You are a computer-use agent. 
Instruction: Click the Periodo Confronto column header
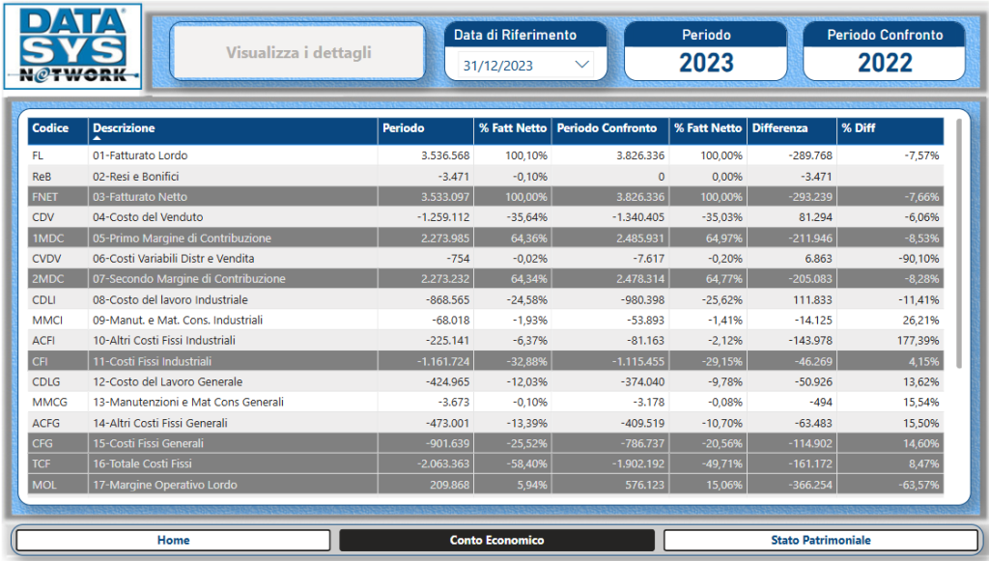click(x=607, y=128)
